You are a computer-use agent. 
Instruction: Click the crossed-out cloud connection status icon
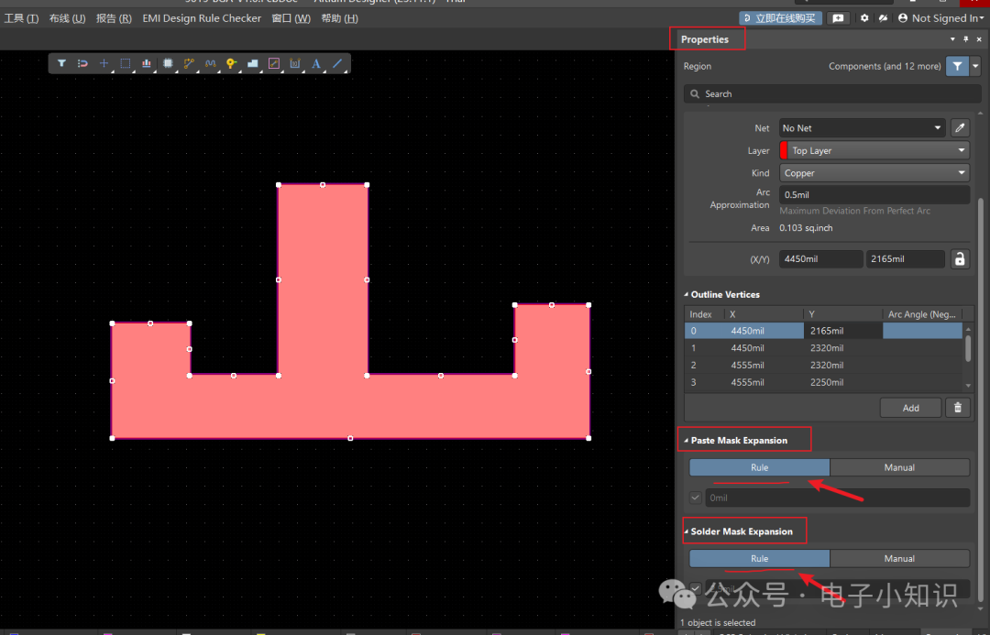884,18
